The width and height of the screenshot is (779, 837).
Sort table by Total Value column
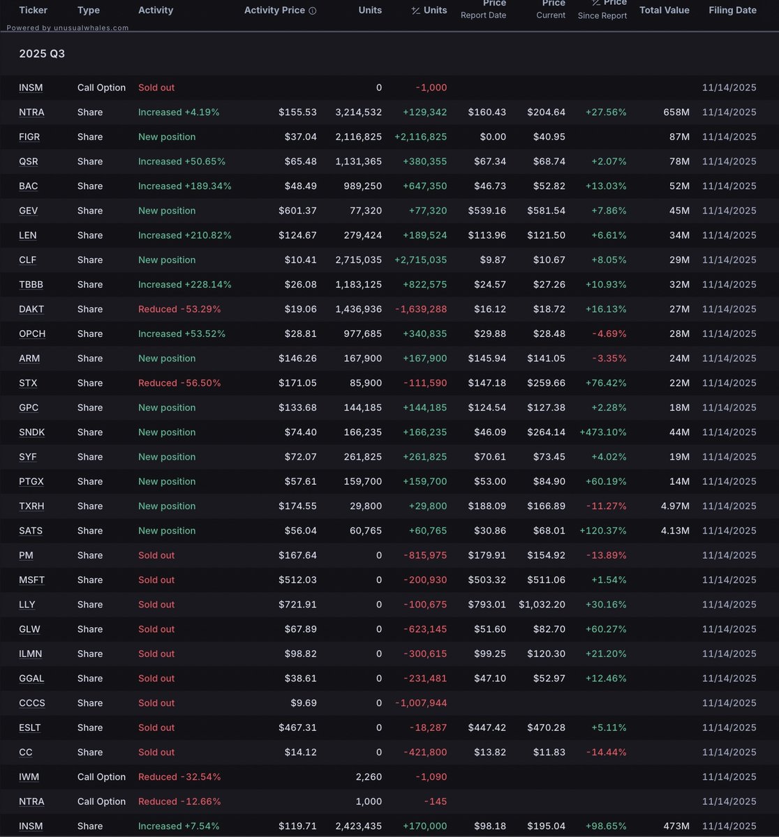tap(664, 10)
